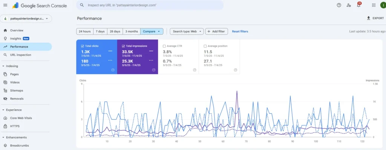The image size is (386, 150).
Task: Collapse the Enhancements section
Action: pyautogui.click(x=3, y=138)
